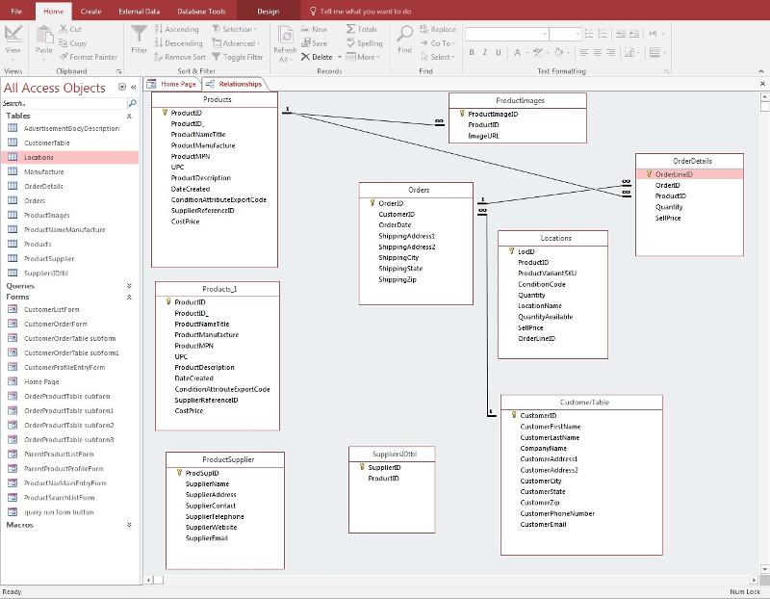Select the OrderLineID field in OrderDetails
Screen dimensions: 770x599
(x=674, y=174)
